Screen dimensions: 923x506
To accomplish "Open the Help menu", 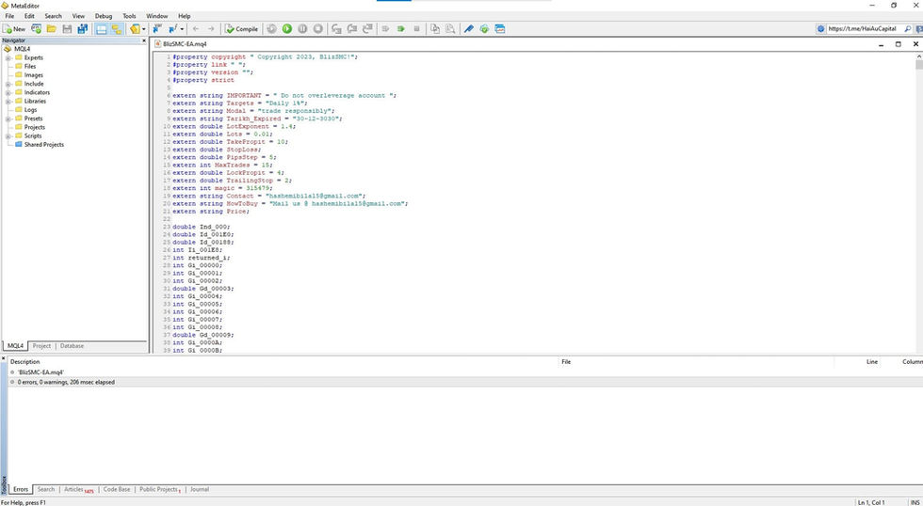I will 185,16.
